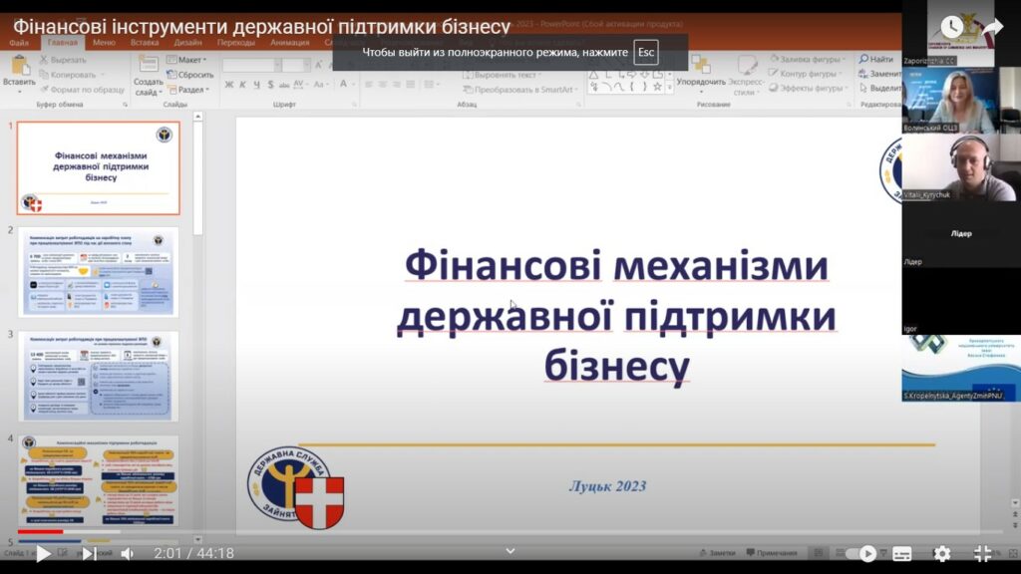Open the Вставить dropdown arrow

click(x=20, y=91)
